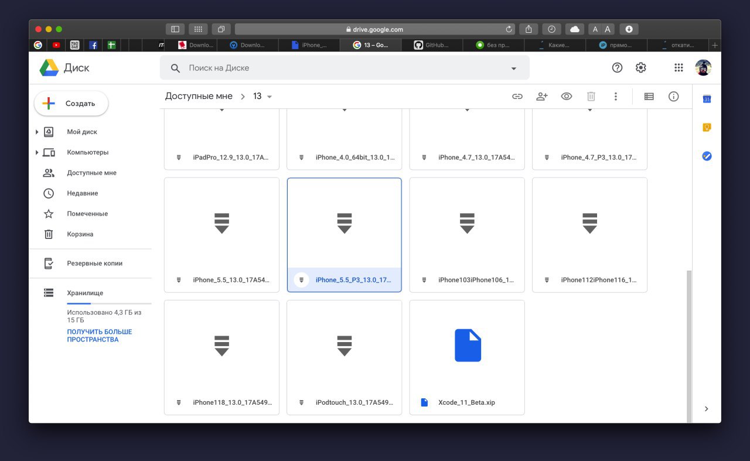Expand the Мой диск tree arrow
The width and height of the screenshot is (750, 461).
[37, 132]
